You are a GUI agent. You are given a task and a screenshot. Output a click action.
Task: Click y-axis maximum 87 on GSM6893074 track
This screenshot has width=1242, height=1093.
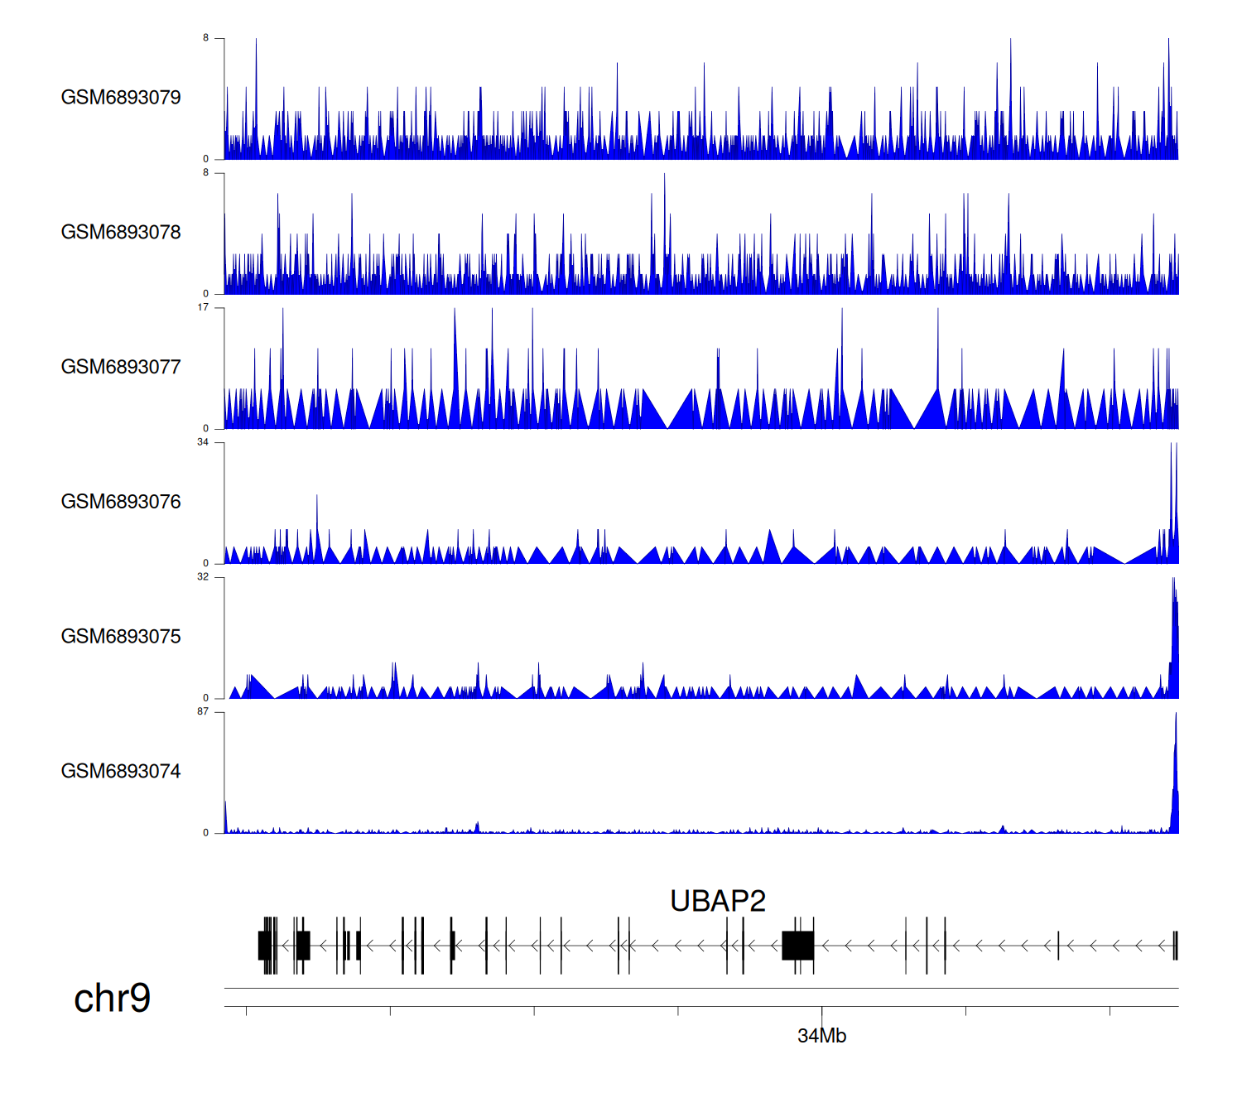[x=203, y=712]
